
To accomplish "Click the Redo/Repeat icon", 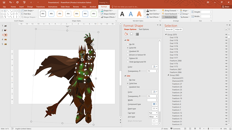I will 17,2.
